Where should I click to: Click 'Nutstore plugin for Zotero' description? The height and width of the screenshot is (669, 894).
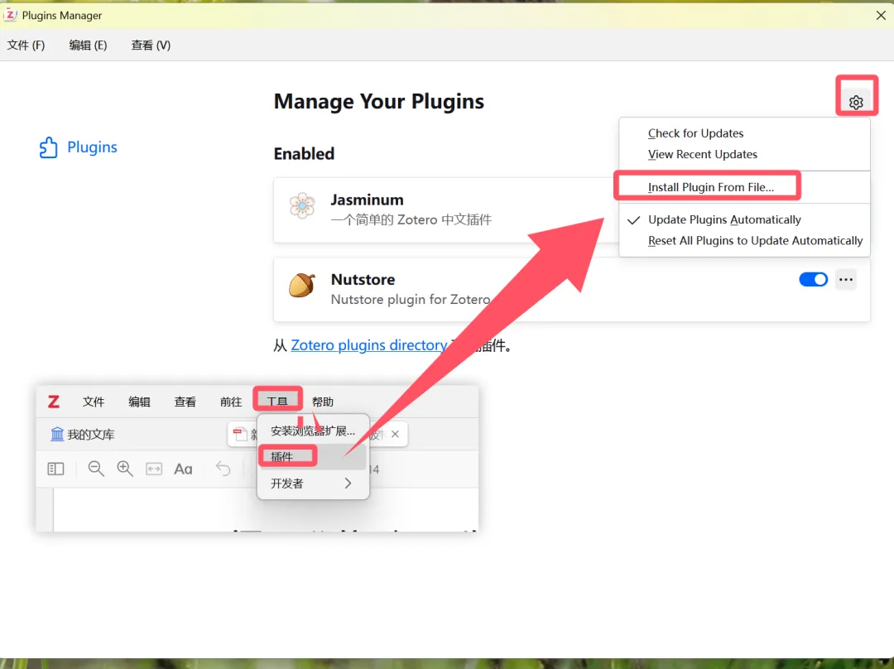411,300
